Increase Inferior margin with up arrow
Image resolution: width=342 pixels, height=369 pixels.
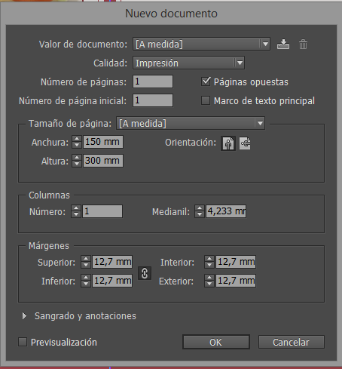click(86, 278)
